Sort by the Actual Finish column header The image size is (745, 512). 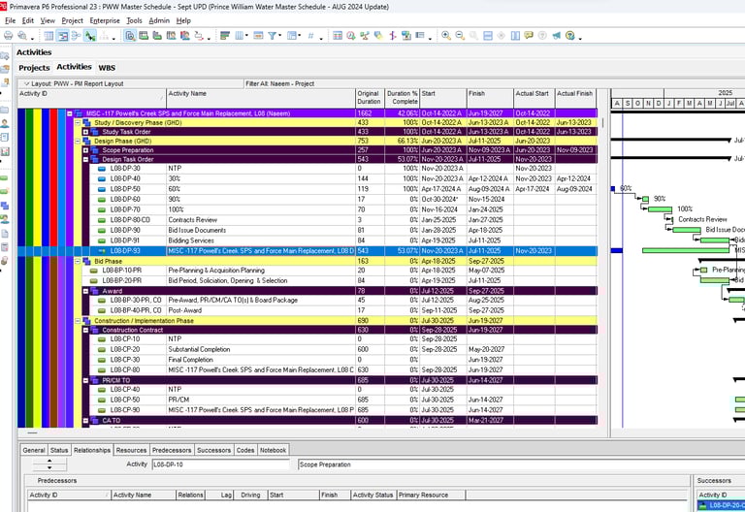pyautogui.click(x=576, y=98)
